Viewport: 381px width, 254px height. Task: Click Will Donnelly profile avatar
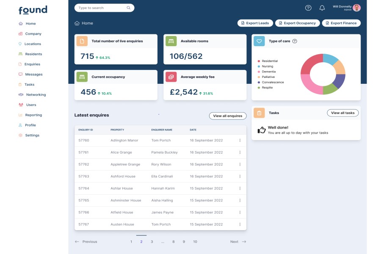356,8
